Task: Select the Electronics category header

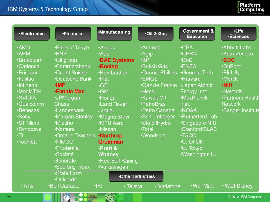Action: coord(32,34)
